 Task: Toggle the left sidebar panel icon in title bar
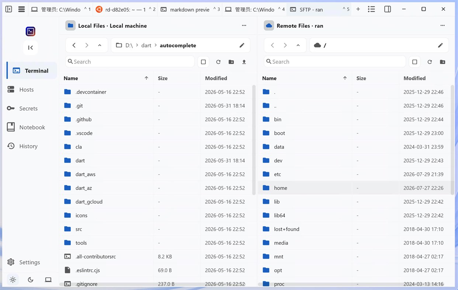[9, 9]
